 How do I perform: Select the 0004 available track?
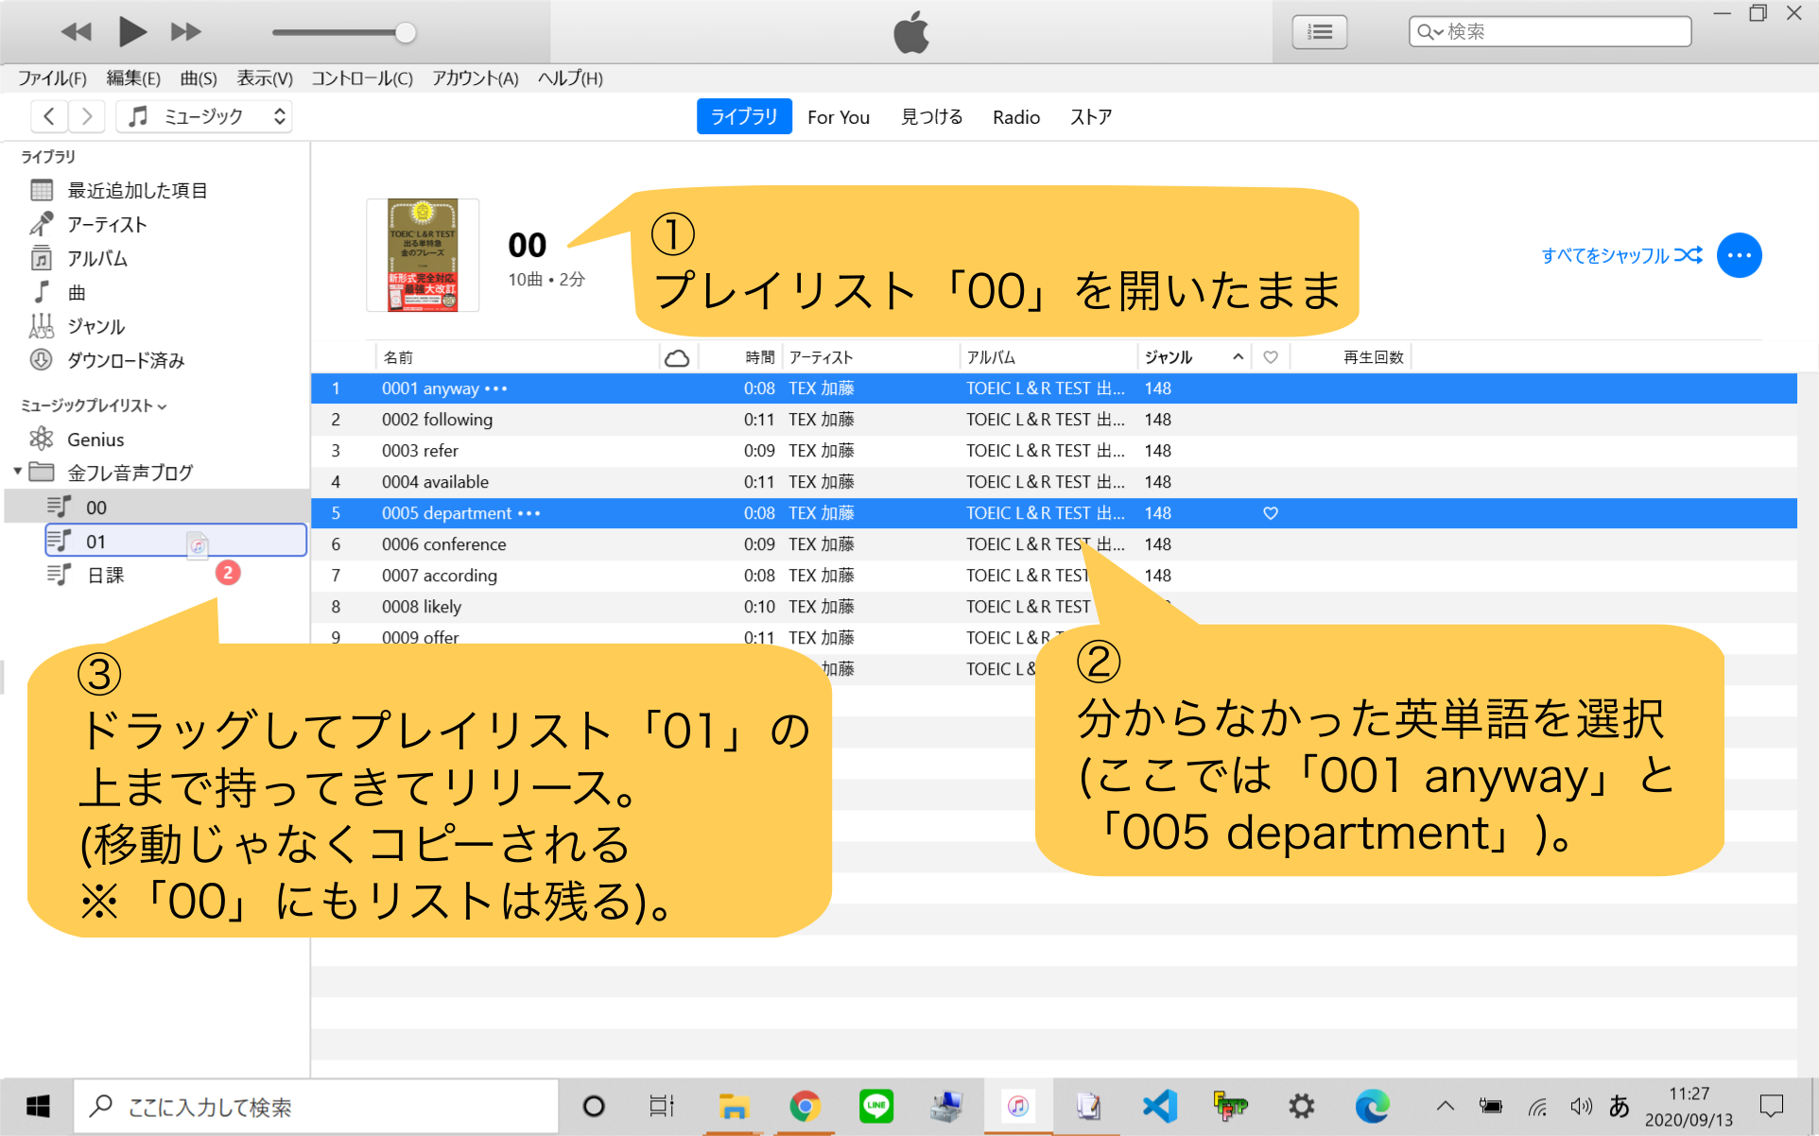(1054, 482)
